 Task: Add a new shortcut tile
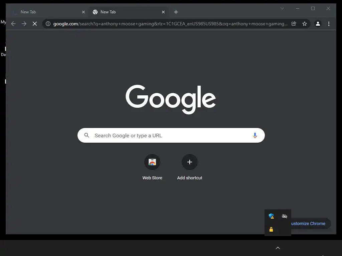click(x=190, y=167)
